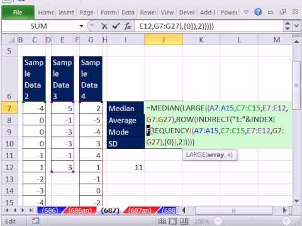Go to previous sheet tab arrow
This screenshot has width=302, height=226.
click(x=15, y=210)
